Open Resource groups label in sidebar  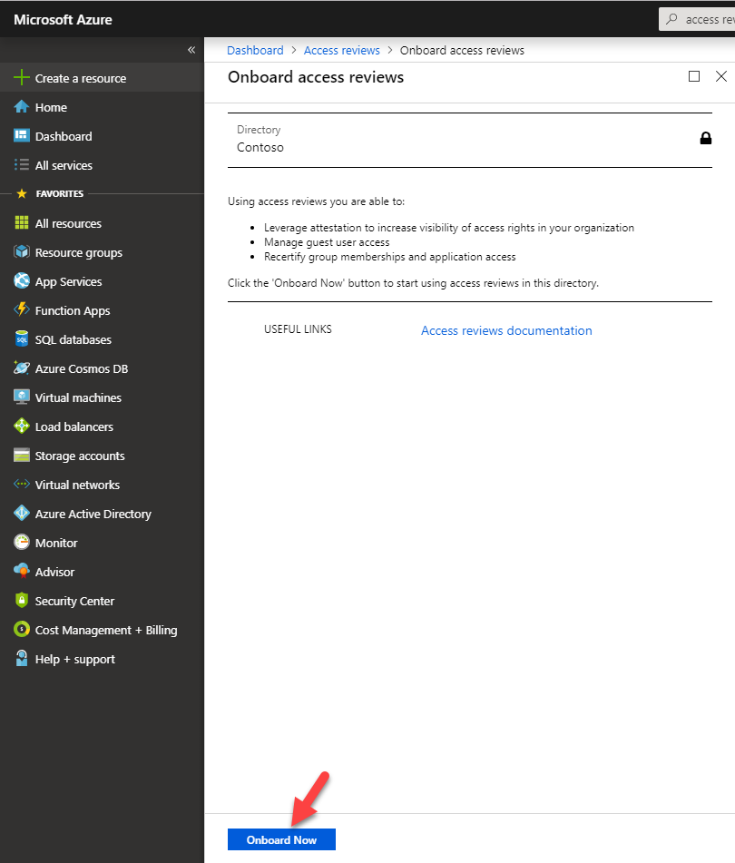(79, 252)
